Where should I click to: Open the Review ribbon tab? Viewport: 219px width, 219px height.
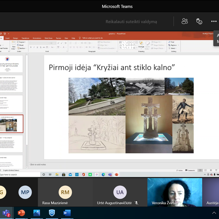(58, 38)
